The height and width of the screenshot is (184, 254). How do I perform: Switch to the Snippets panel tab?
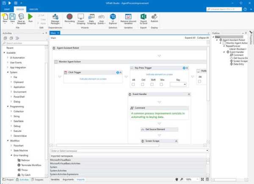[37, 179]
